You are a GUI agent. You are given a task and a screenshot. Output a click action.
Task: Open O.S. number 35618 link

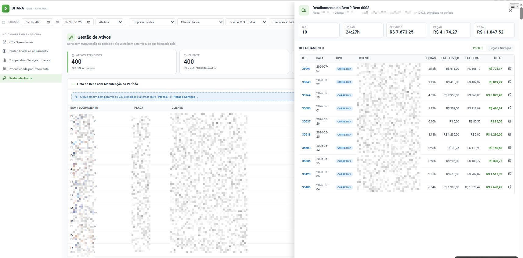(306, 135)
